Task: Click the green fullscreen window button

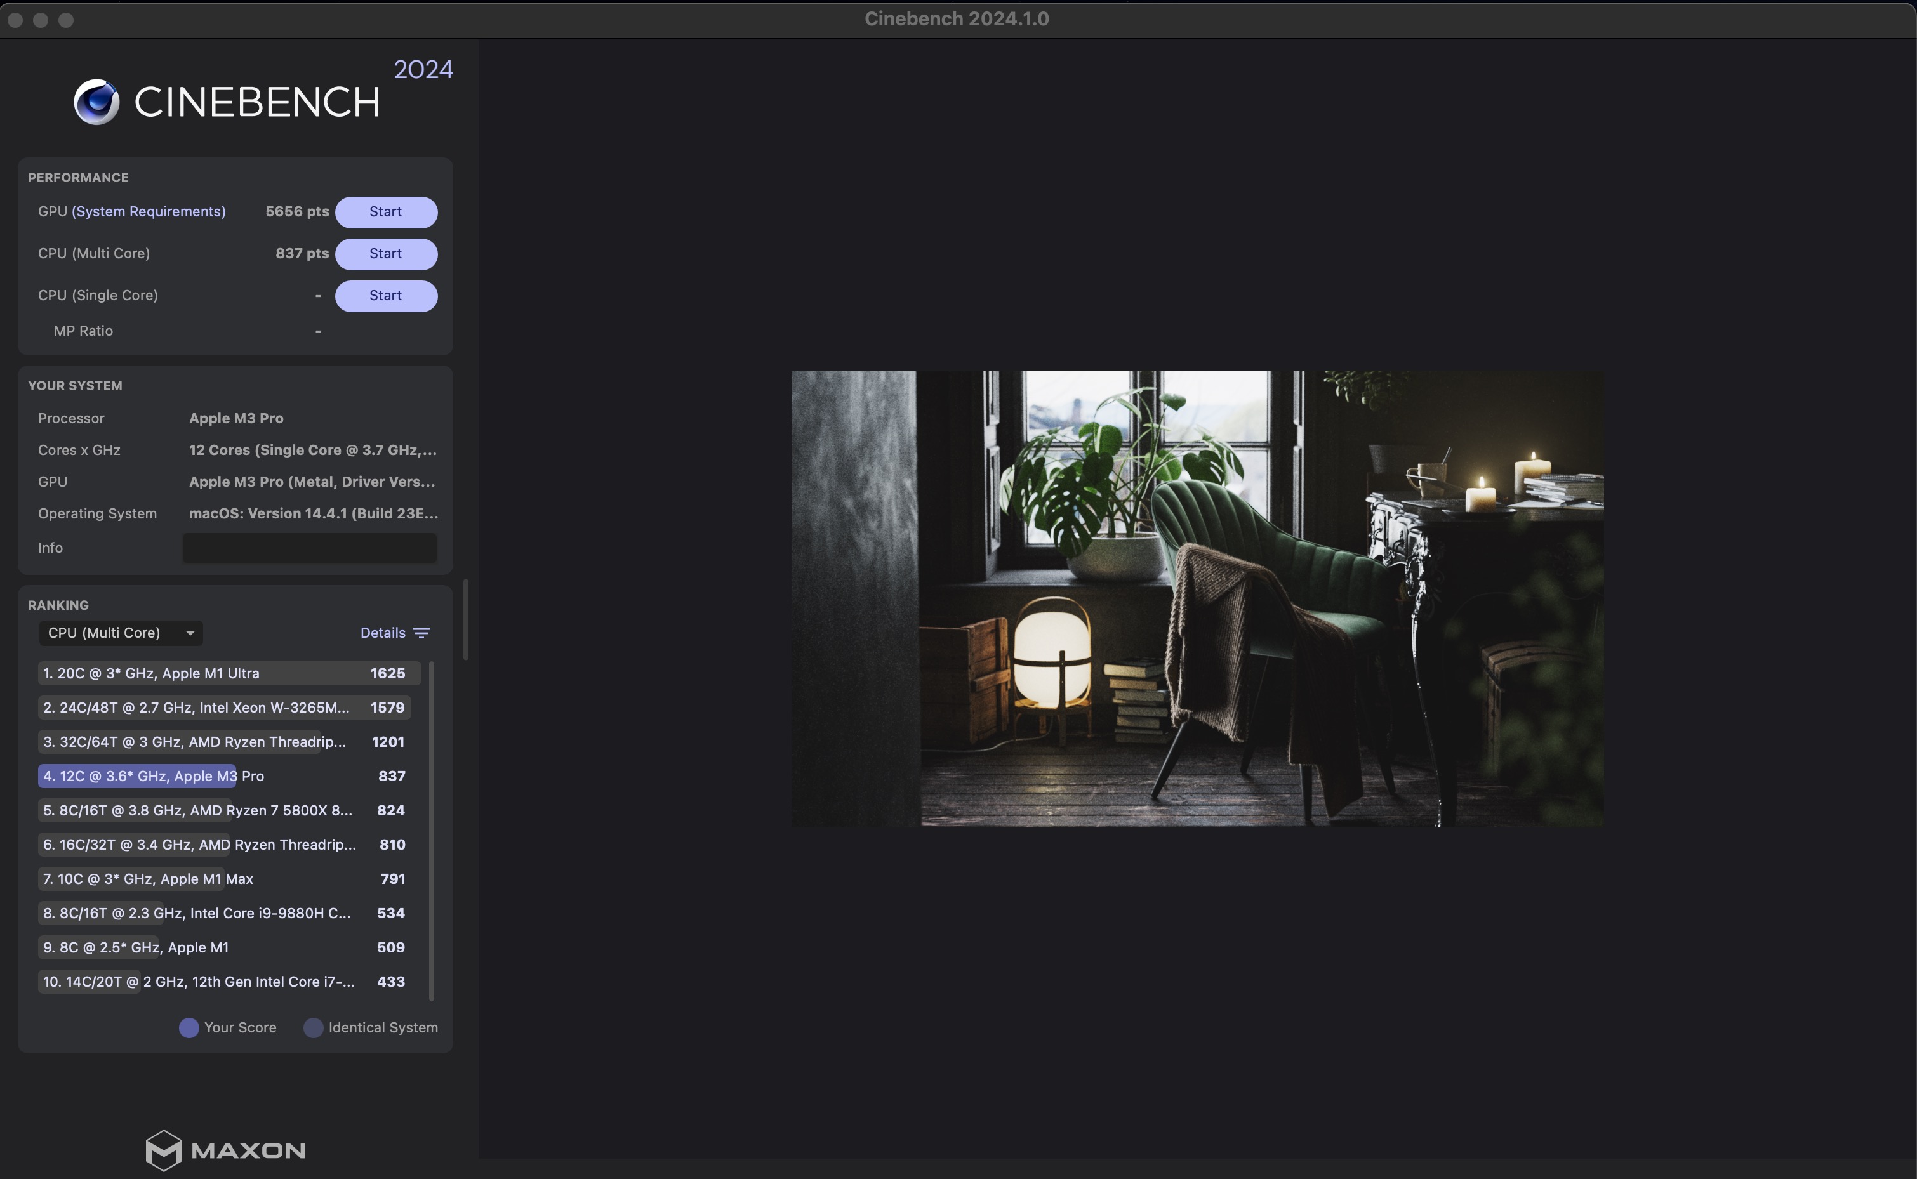Action: [x=66, y=20]
